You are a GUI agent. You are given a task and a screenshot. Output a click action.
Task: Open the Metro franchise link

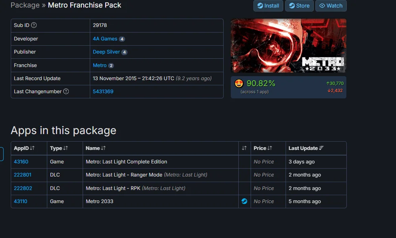[100, 65]
